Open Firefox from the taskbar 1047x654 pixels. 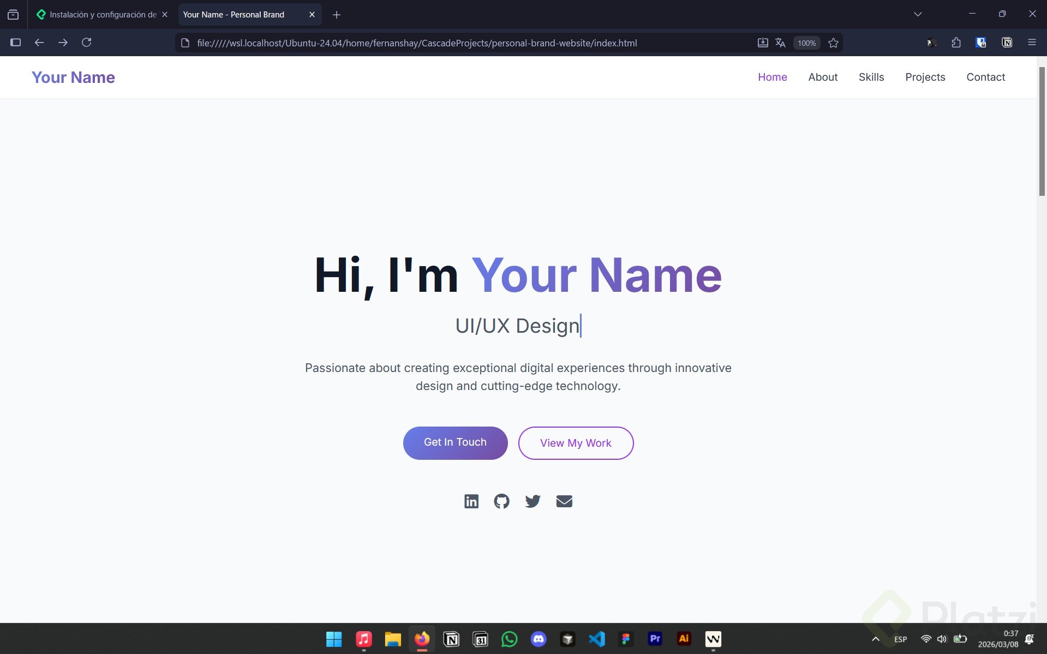click(422, 639)
